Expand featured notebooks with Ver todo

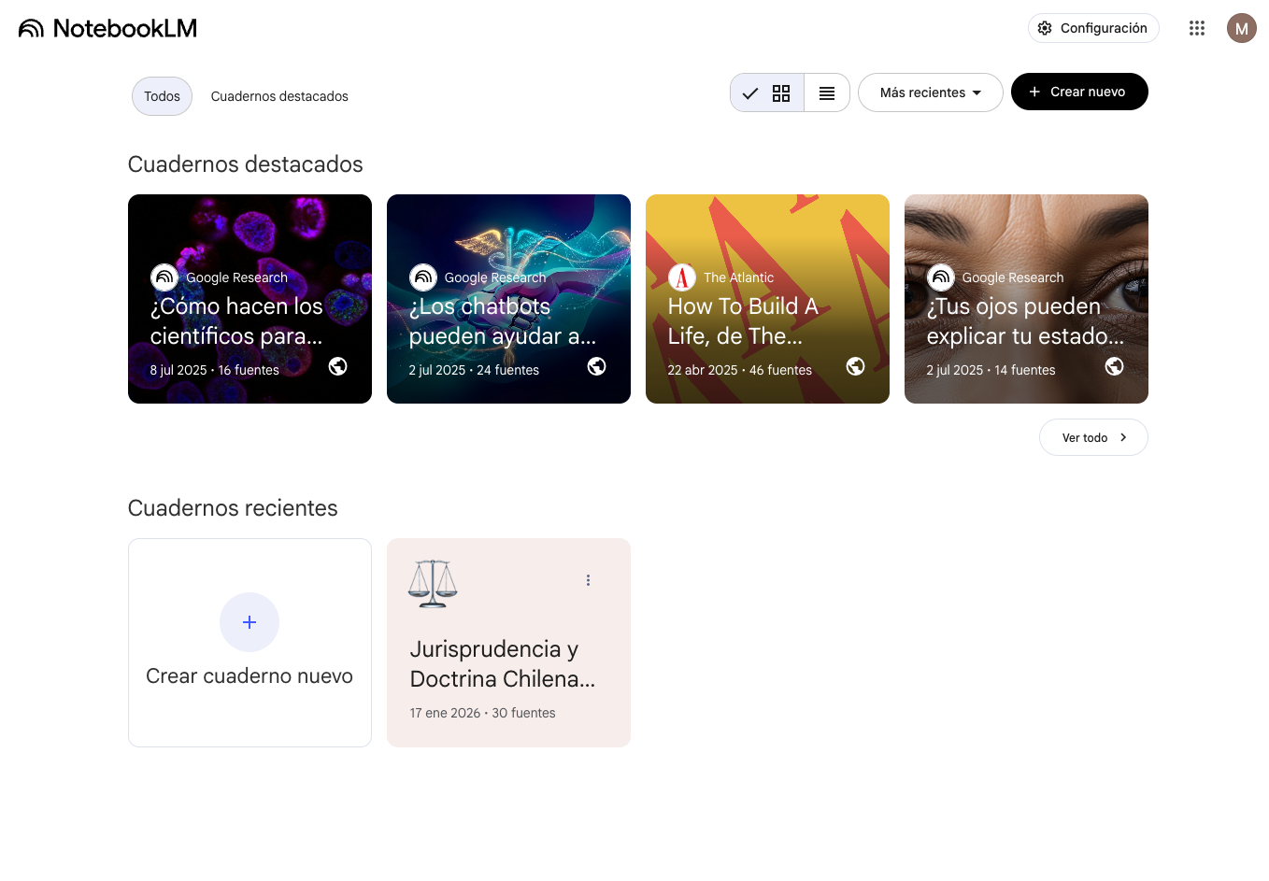coord(1093,437)
